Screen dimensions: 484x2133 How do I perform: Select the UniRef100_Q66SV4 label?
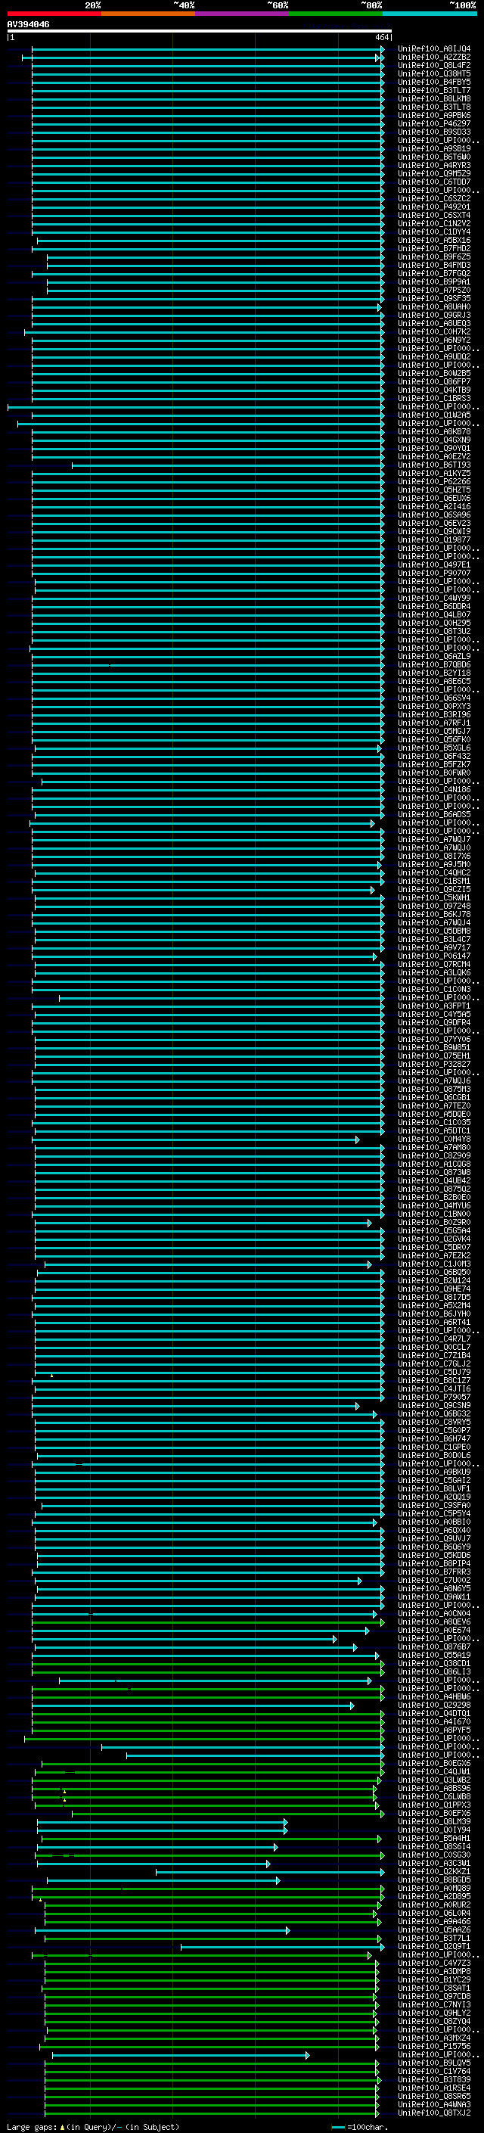click(x=433, y=698)
